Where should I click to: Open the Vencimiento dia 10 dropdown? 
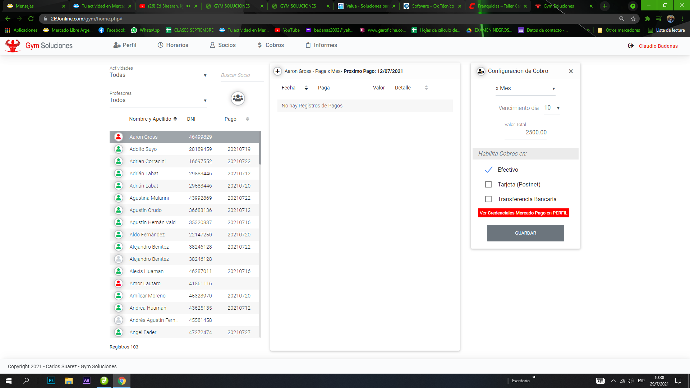pyautogui.click(x=552, y=108)
